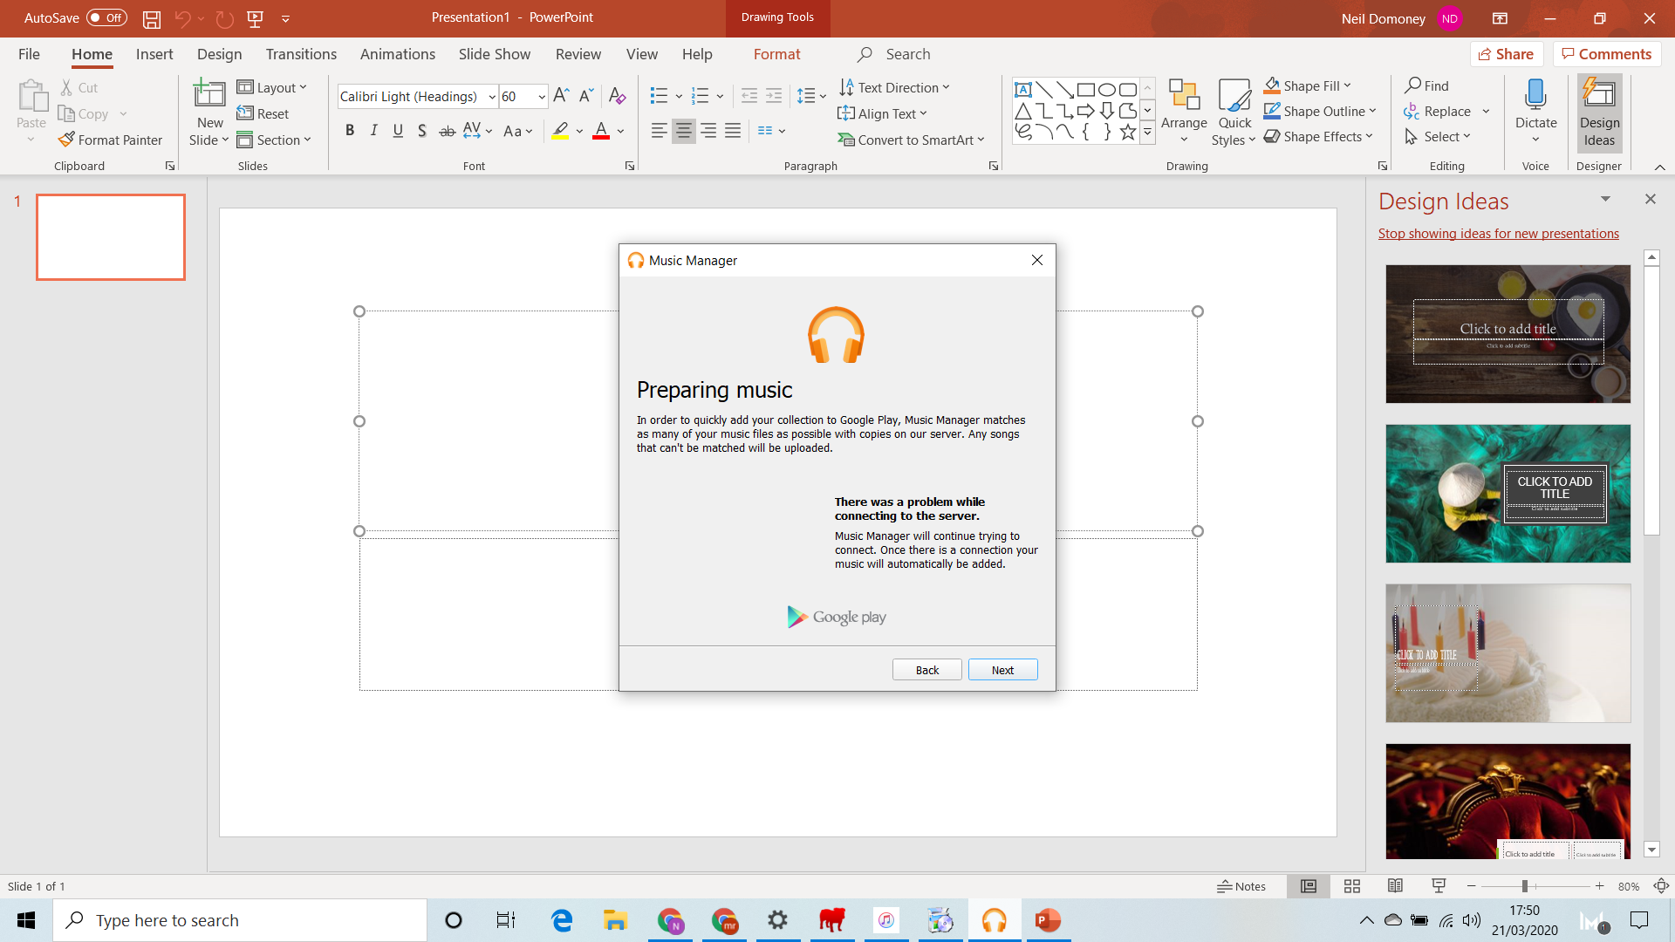Switch to Reading View in status bar
The width and height of the screenshot is (1675, 942).
pyautogui.click(x=1395, y=886)
